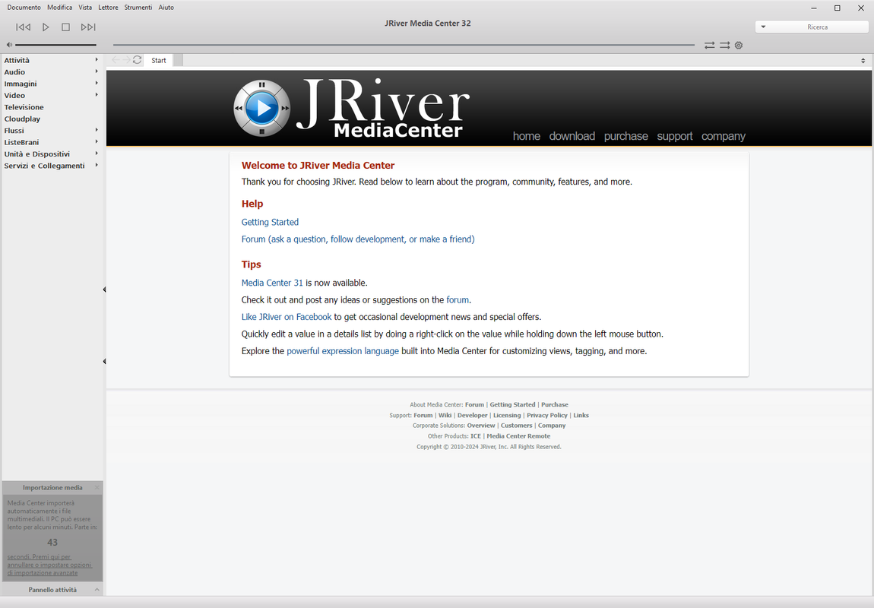Select Cloudplay in the sidebar
Image resolution: width=874 pixels, height=608 pixels.
coord(22,119)
